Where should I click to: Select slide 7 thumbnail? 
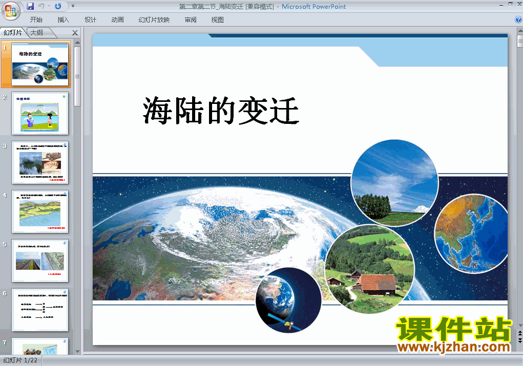pyautogui.click(x=40, y=346)
